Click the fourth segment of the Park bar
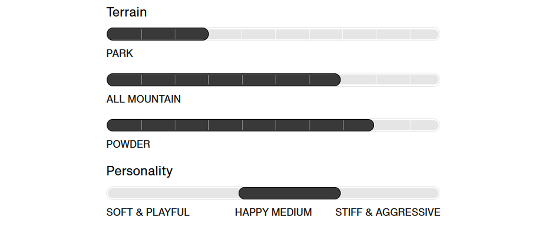 click(225, 34)
